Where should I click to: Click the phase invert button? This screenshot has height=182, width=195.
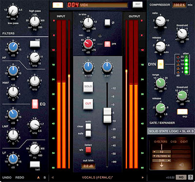(x=107, y=22)
